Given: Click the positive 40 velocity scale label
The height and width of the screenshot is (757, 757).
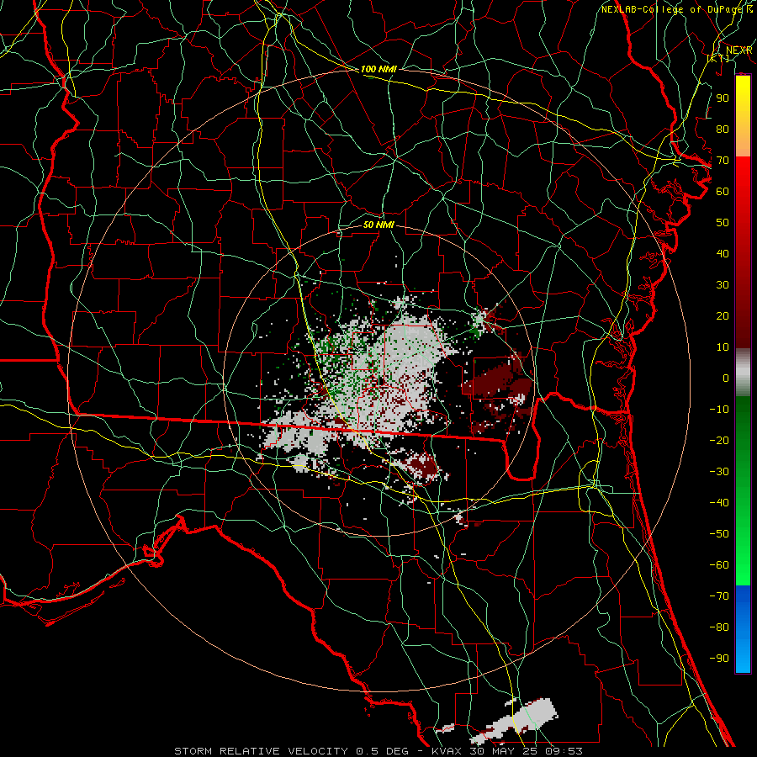Looking at the screenshot, I should (x=723, y=253).
